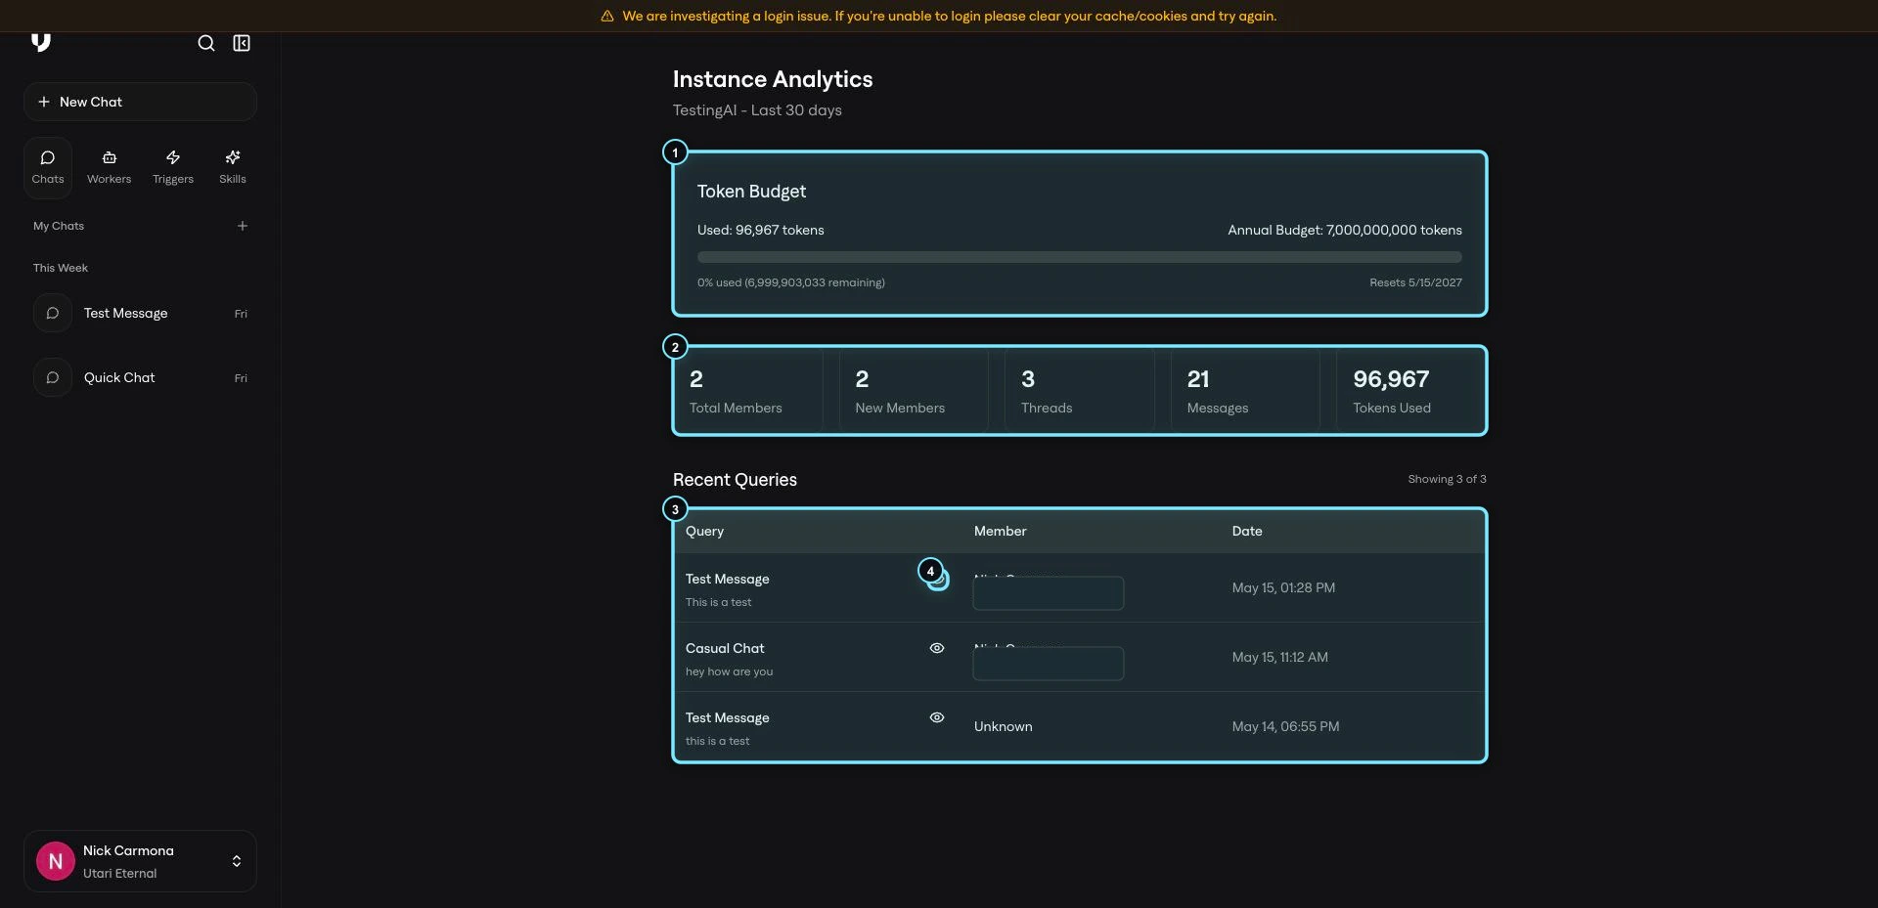
Task: Collapse the sidebar panel icon
Action: click(x=242, y=43)
